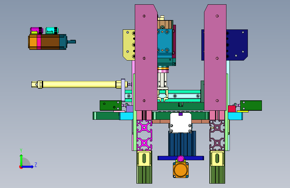
Task: Select the cream gripper jaws at center
Action: [163, 95]
